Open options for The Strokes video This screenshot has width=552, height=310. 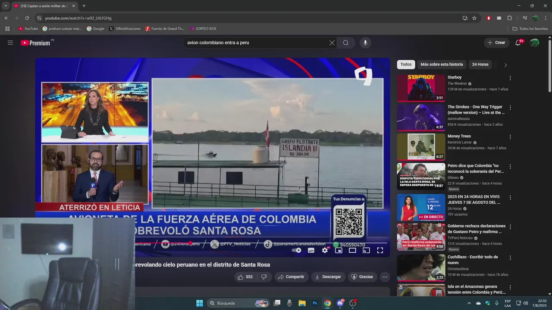coord(510,108)
